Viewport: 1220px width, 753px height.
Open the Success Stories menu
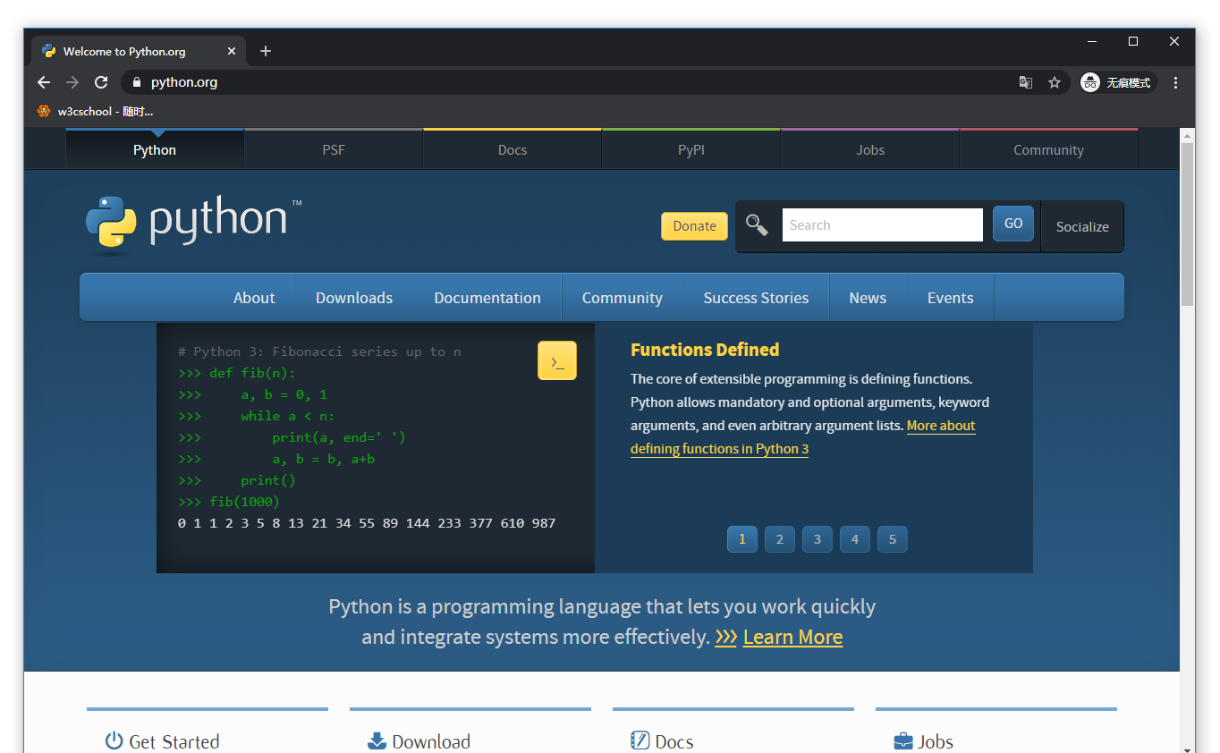click(756, 298)
